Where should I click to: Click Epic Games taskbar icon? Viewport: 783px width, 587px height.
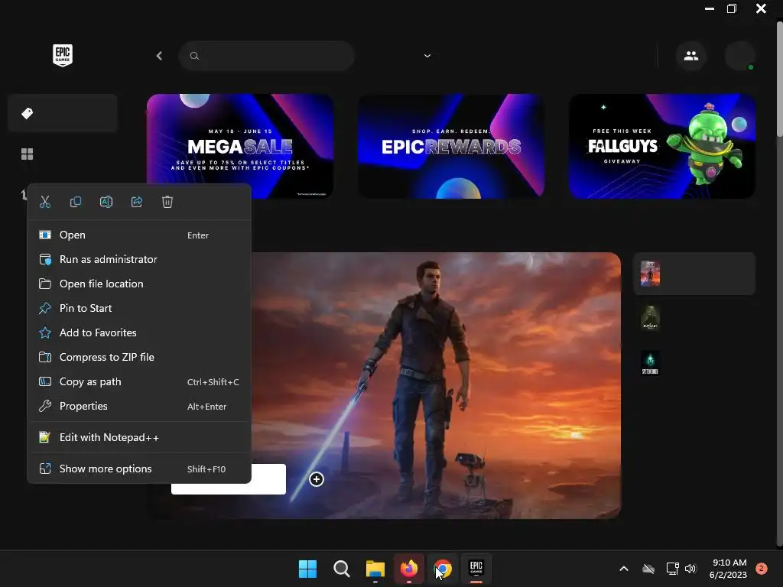476,569
